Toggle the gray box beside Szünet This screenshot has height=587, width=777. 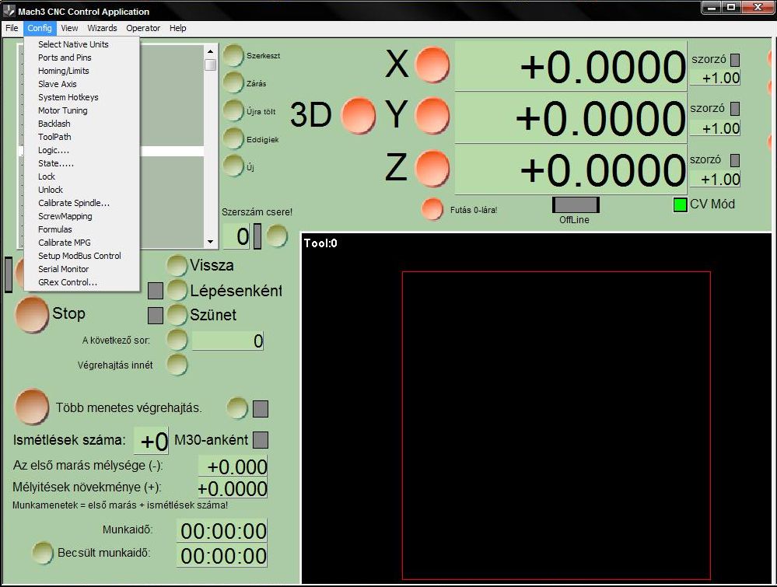point(155,315)
